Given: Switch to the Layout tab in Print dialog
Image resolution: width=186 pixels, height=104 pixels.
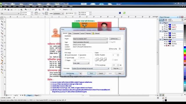Looking at the screenshot, I should pos(83,34).
